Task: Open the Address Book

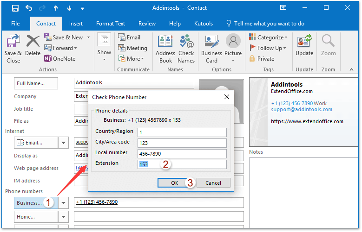Action: [165, 49]
